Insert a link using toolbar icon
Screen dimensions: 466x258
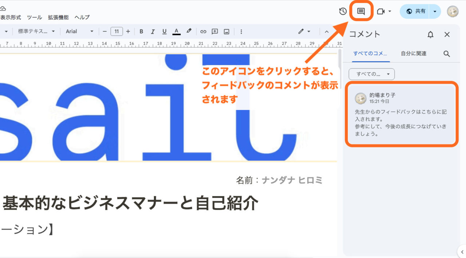pos(203,32)
